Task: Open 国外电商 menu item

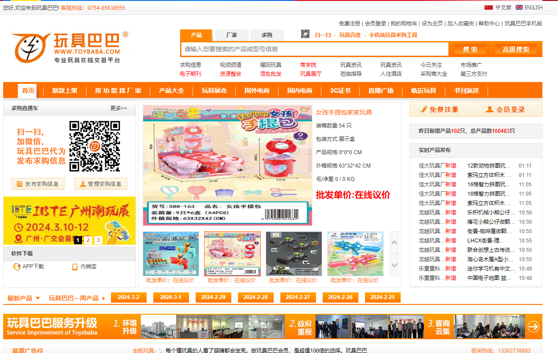Action: click(x=257, y=90)
